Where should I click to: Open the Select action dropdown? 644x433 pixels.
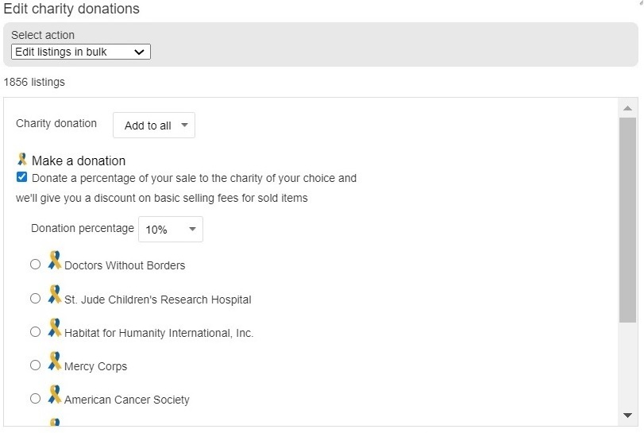(x=81, y=52)
